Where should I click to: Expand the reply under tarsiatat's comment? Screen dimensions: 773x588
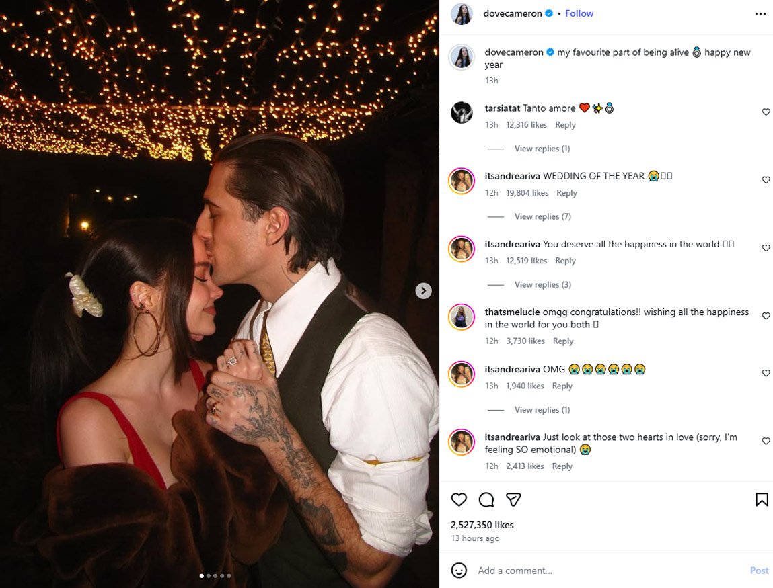(542, 149)
